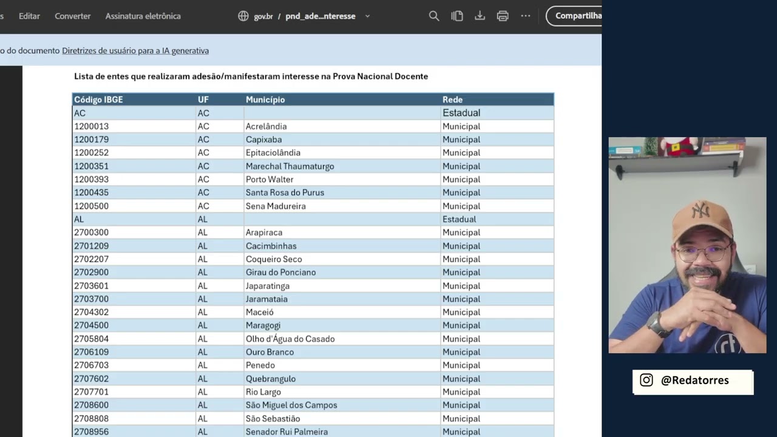This screenshot has height=437, width=777.
Task: Select the Rio Largo cell
Action: 342,392
